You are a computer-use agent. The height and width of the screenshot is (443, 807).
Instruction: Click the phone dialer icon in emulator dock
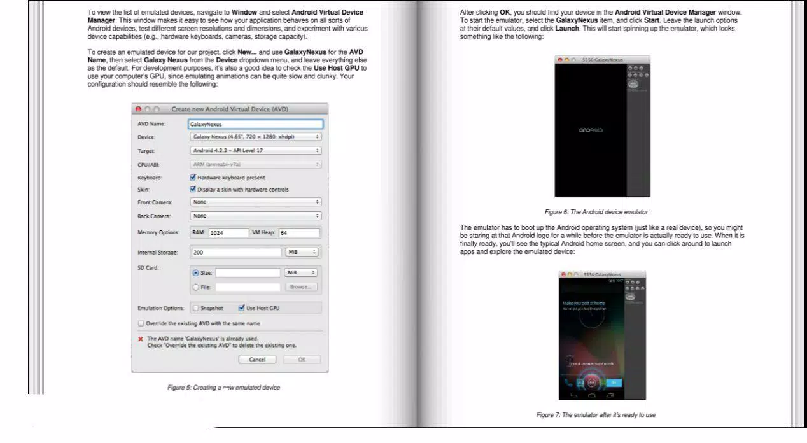[x=568, y=383]
